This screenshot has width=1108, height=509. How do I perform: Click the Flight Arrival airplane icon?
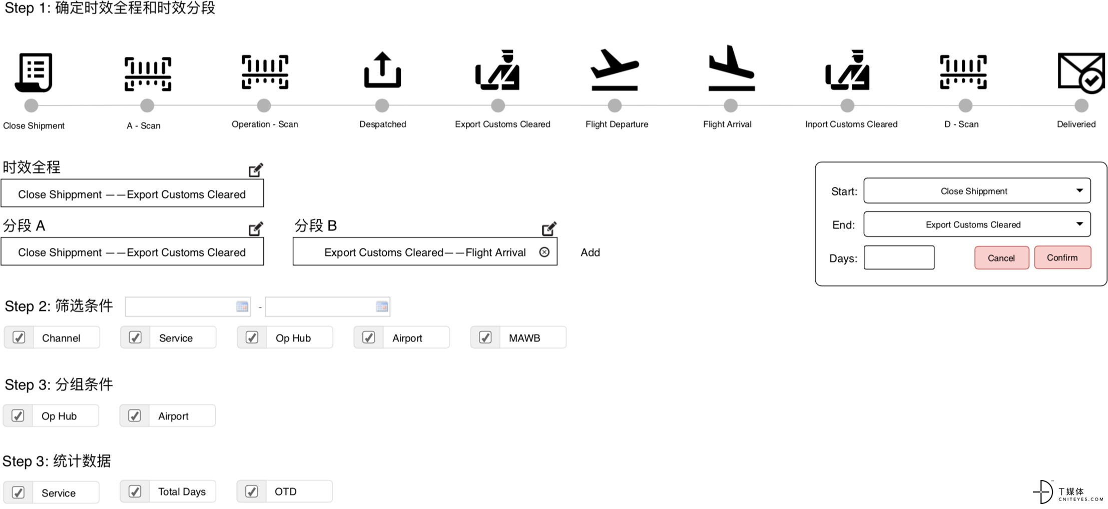pos(731,68)
